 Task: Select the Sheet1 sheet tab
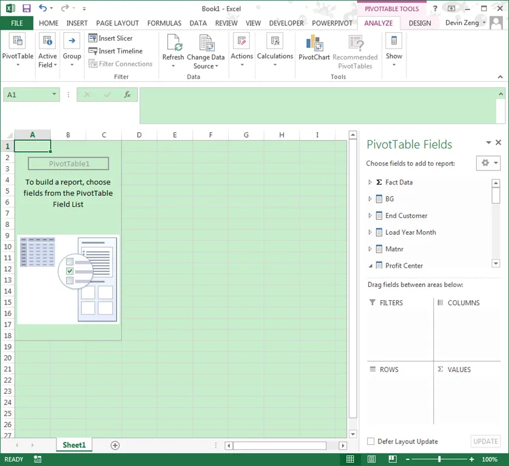[74, 445]
